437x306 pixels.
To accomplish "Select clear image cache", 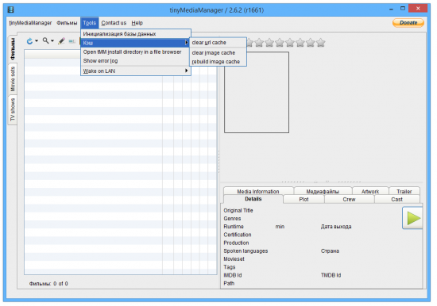I will coord(218,52).
